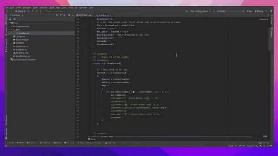Open the Vival run target dropdown
This screenshot has height=156, width=278.
pos(230,11)
